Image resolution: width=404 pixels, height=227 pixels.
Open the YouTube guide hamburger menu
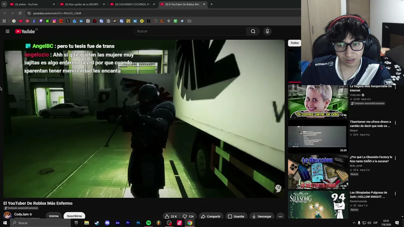[x=8, y=31]
